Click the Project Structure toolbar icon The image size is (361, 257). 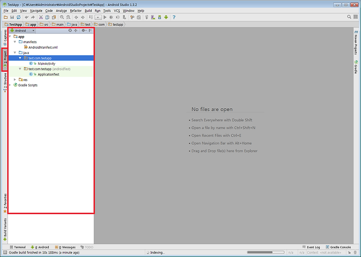point(139,17)
